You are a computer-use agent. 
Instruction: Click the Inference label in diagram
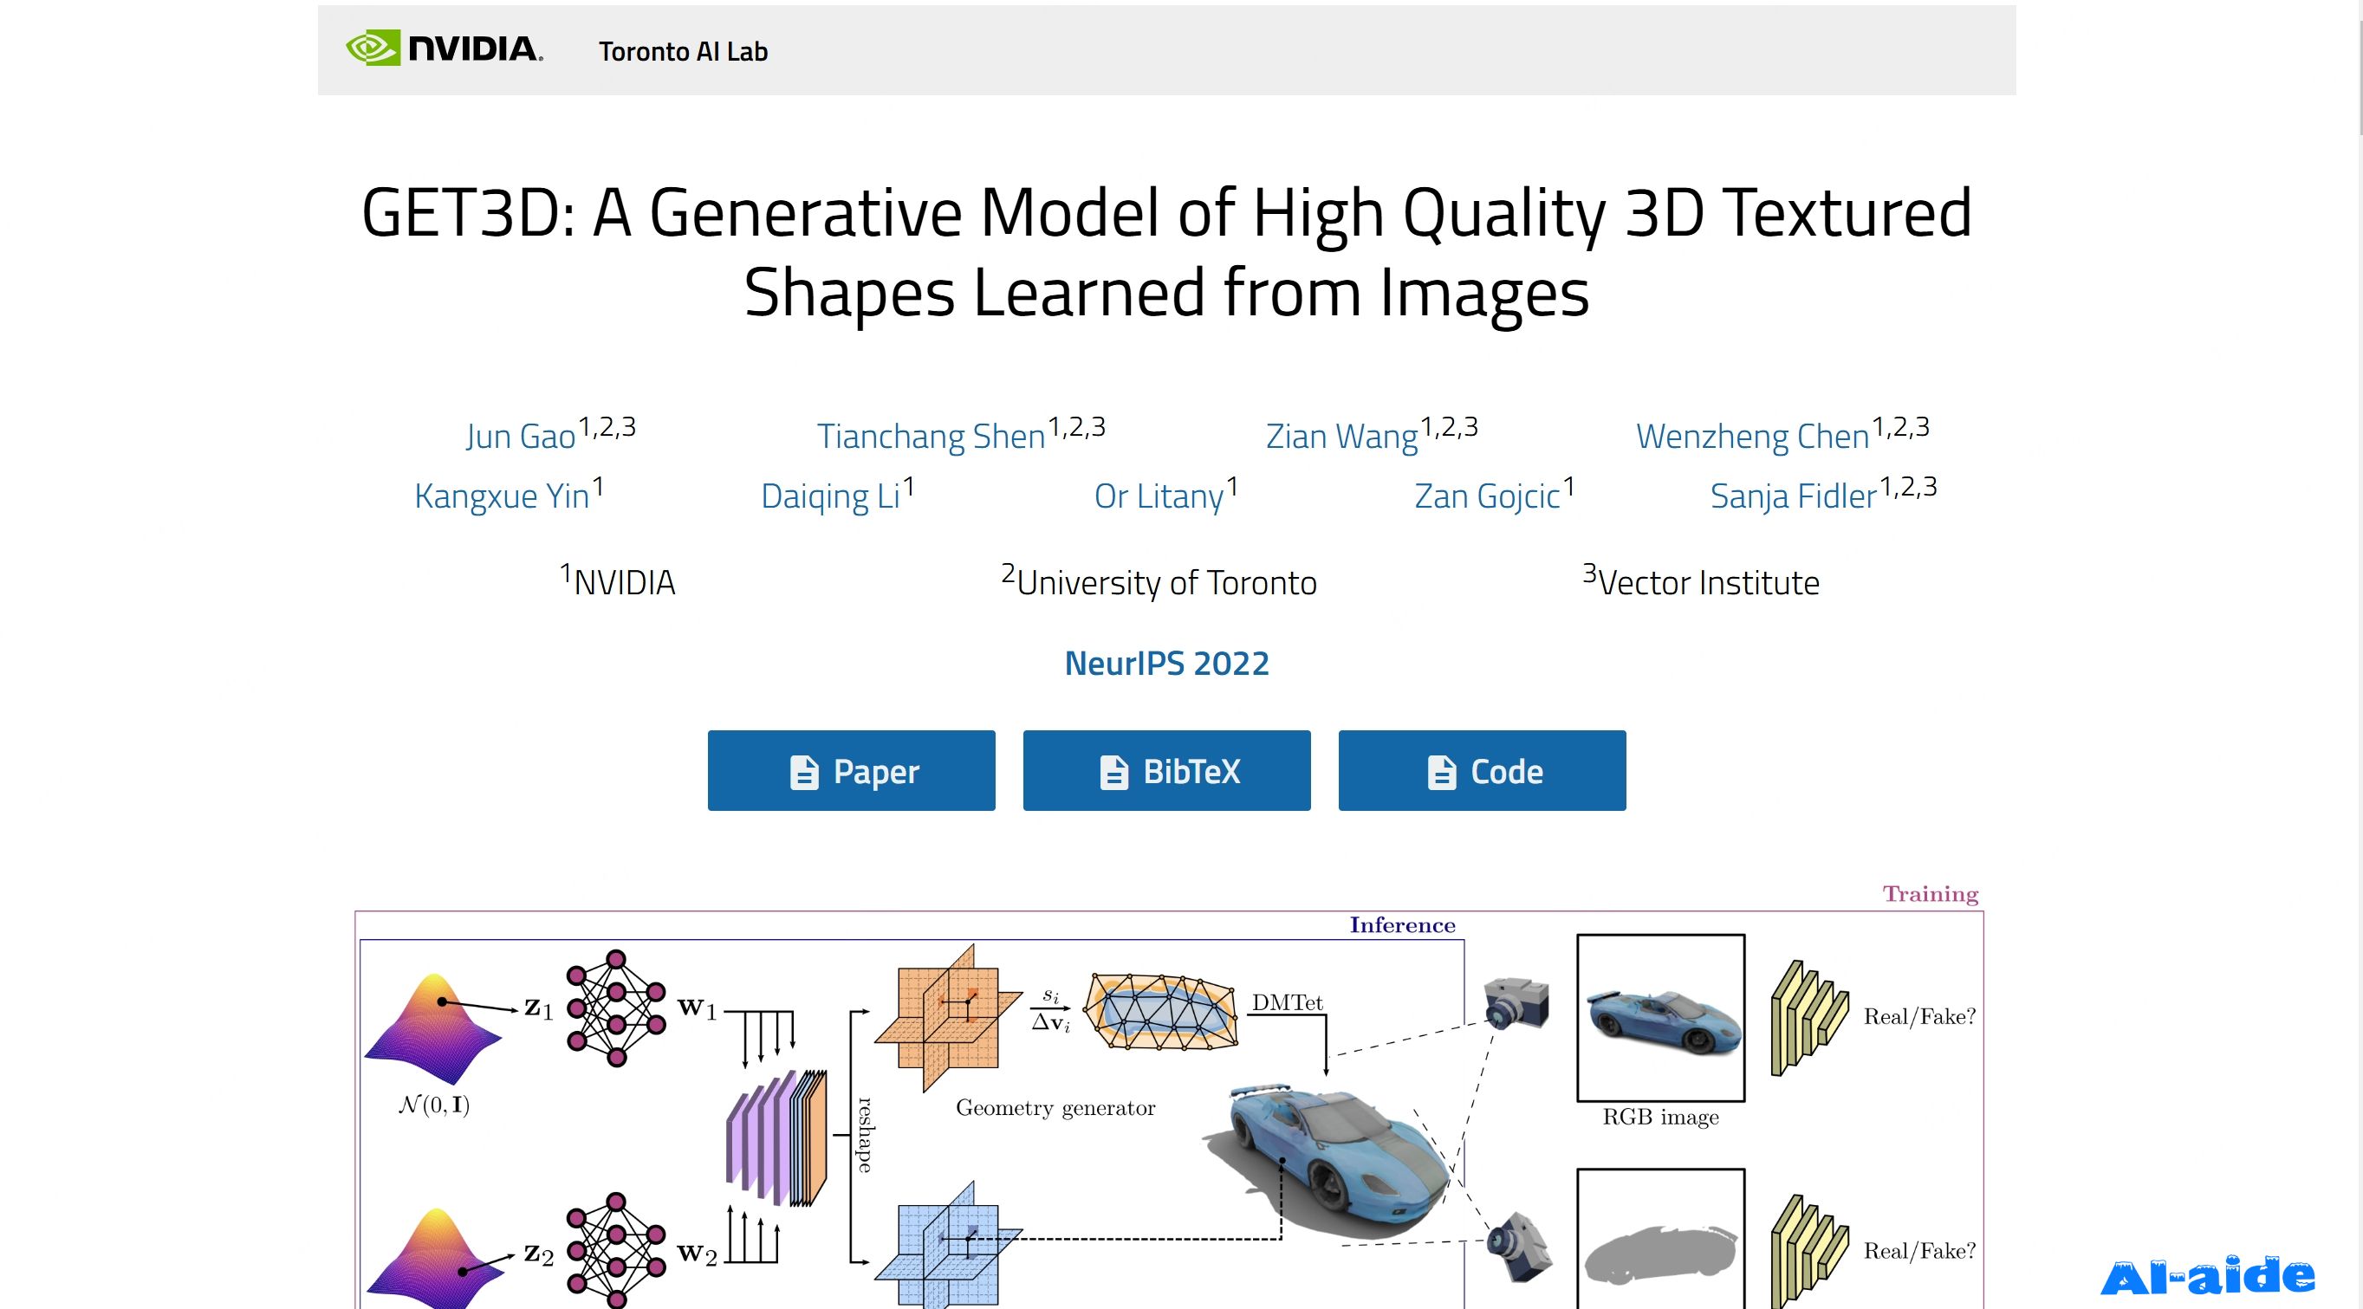1403,924
